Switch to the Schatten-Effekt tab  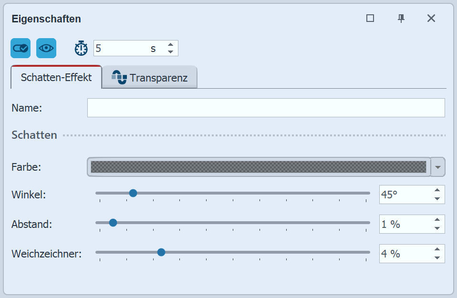pos(56,77)
